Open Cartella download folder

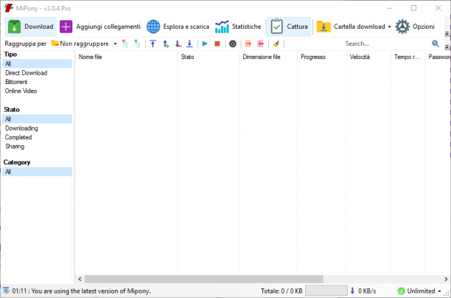(x=351, y=27)
